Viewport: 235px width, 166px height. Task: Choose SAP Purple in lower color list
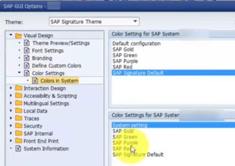(x=125, y=143)
